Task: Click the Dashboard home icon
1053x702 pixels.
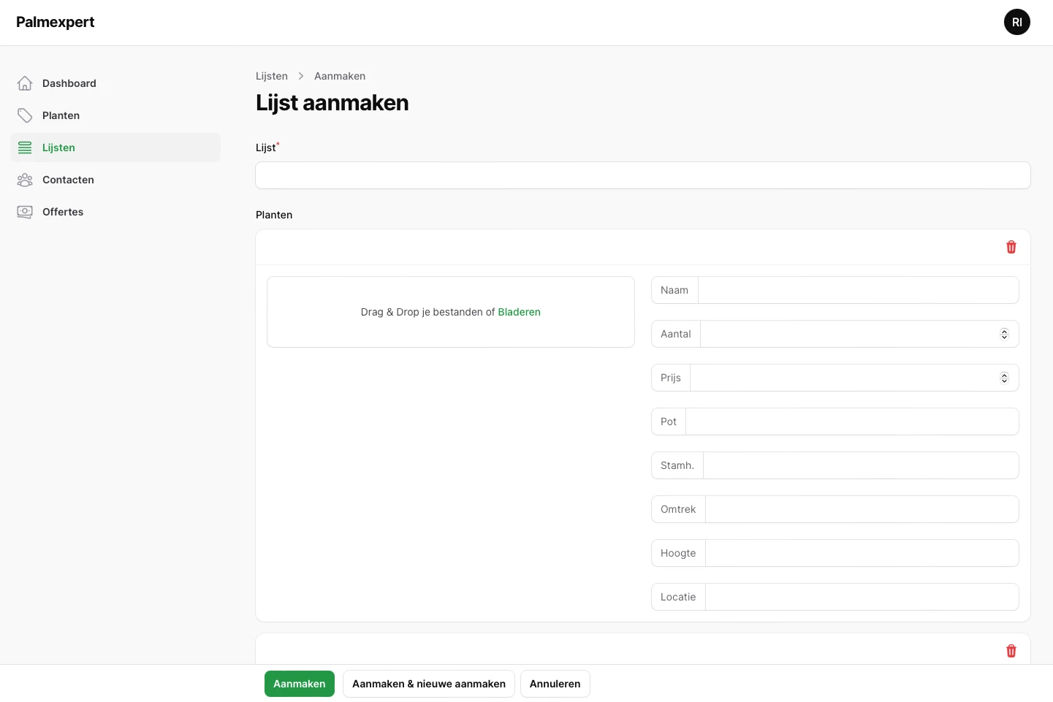Action: click(x=25, y=83)
